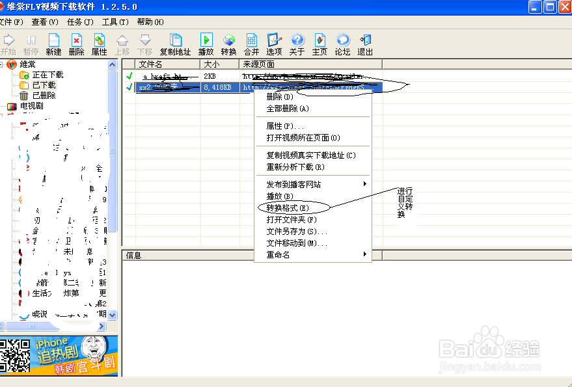Select 正在下载 folder in tree
Screen dimensions: 572x387
tap(42, 75)
